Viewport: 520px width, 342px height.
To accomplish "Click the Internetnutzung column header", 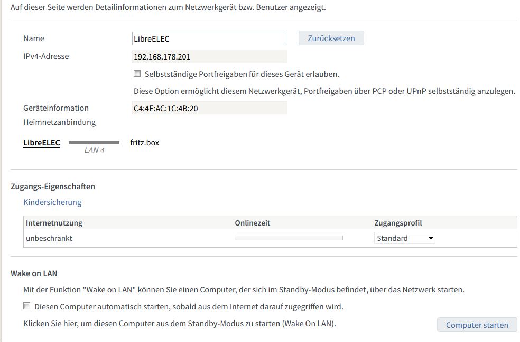I will [x=54, y=223].
